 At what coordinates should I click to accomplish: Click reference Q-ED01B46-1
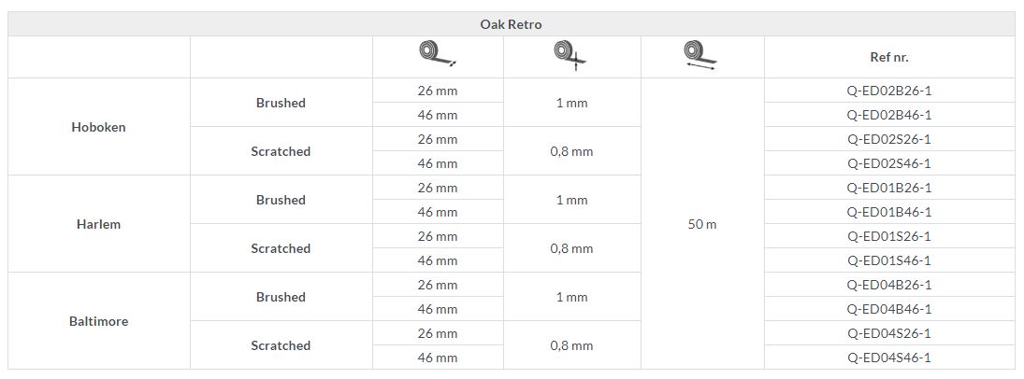[888, 212]
